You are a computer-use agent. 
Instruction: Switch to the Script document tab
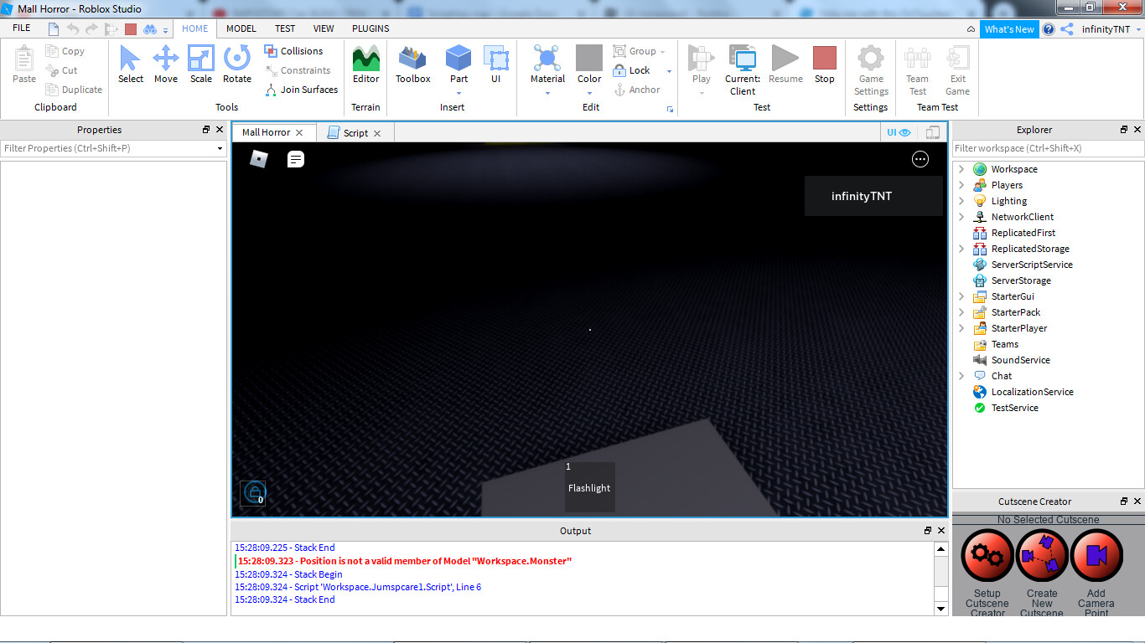(x=354, y=133)
